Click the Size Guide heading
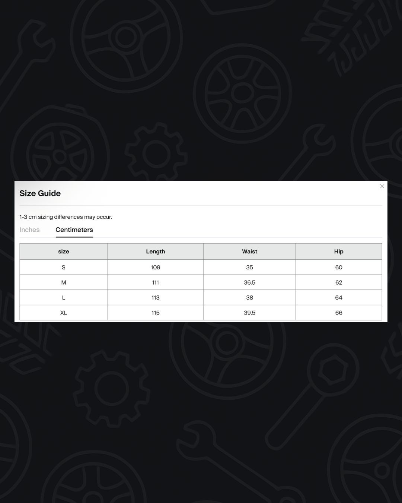Image resolution: width=402 pixels, height=503 pixels. click(40, 193)
